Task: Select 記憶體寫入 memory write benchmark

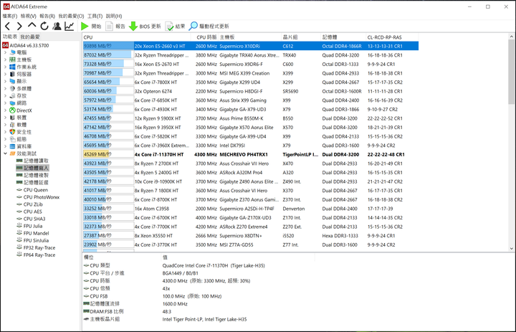Action: tap(32, 168)
